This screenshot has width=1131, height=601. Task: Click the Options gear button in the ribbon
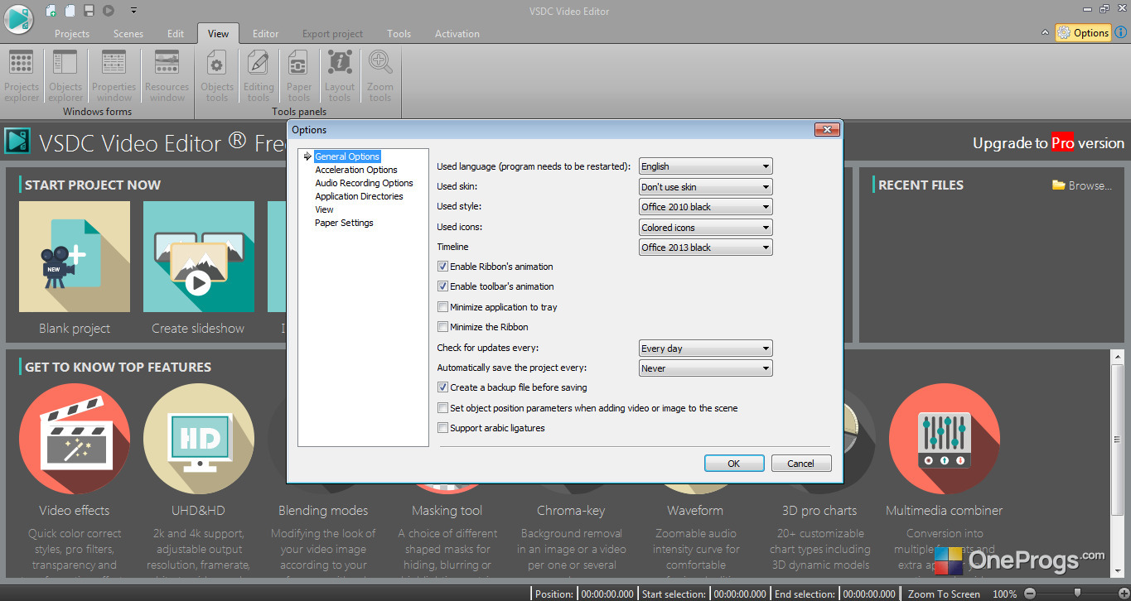click(x=1083, y=32)
